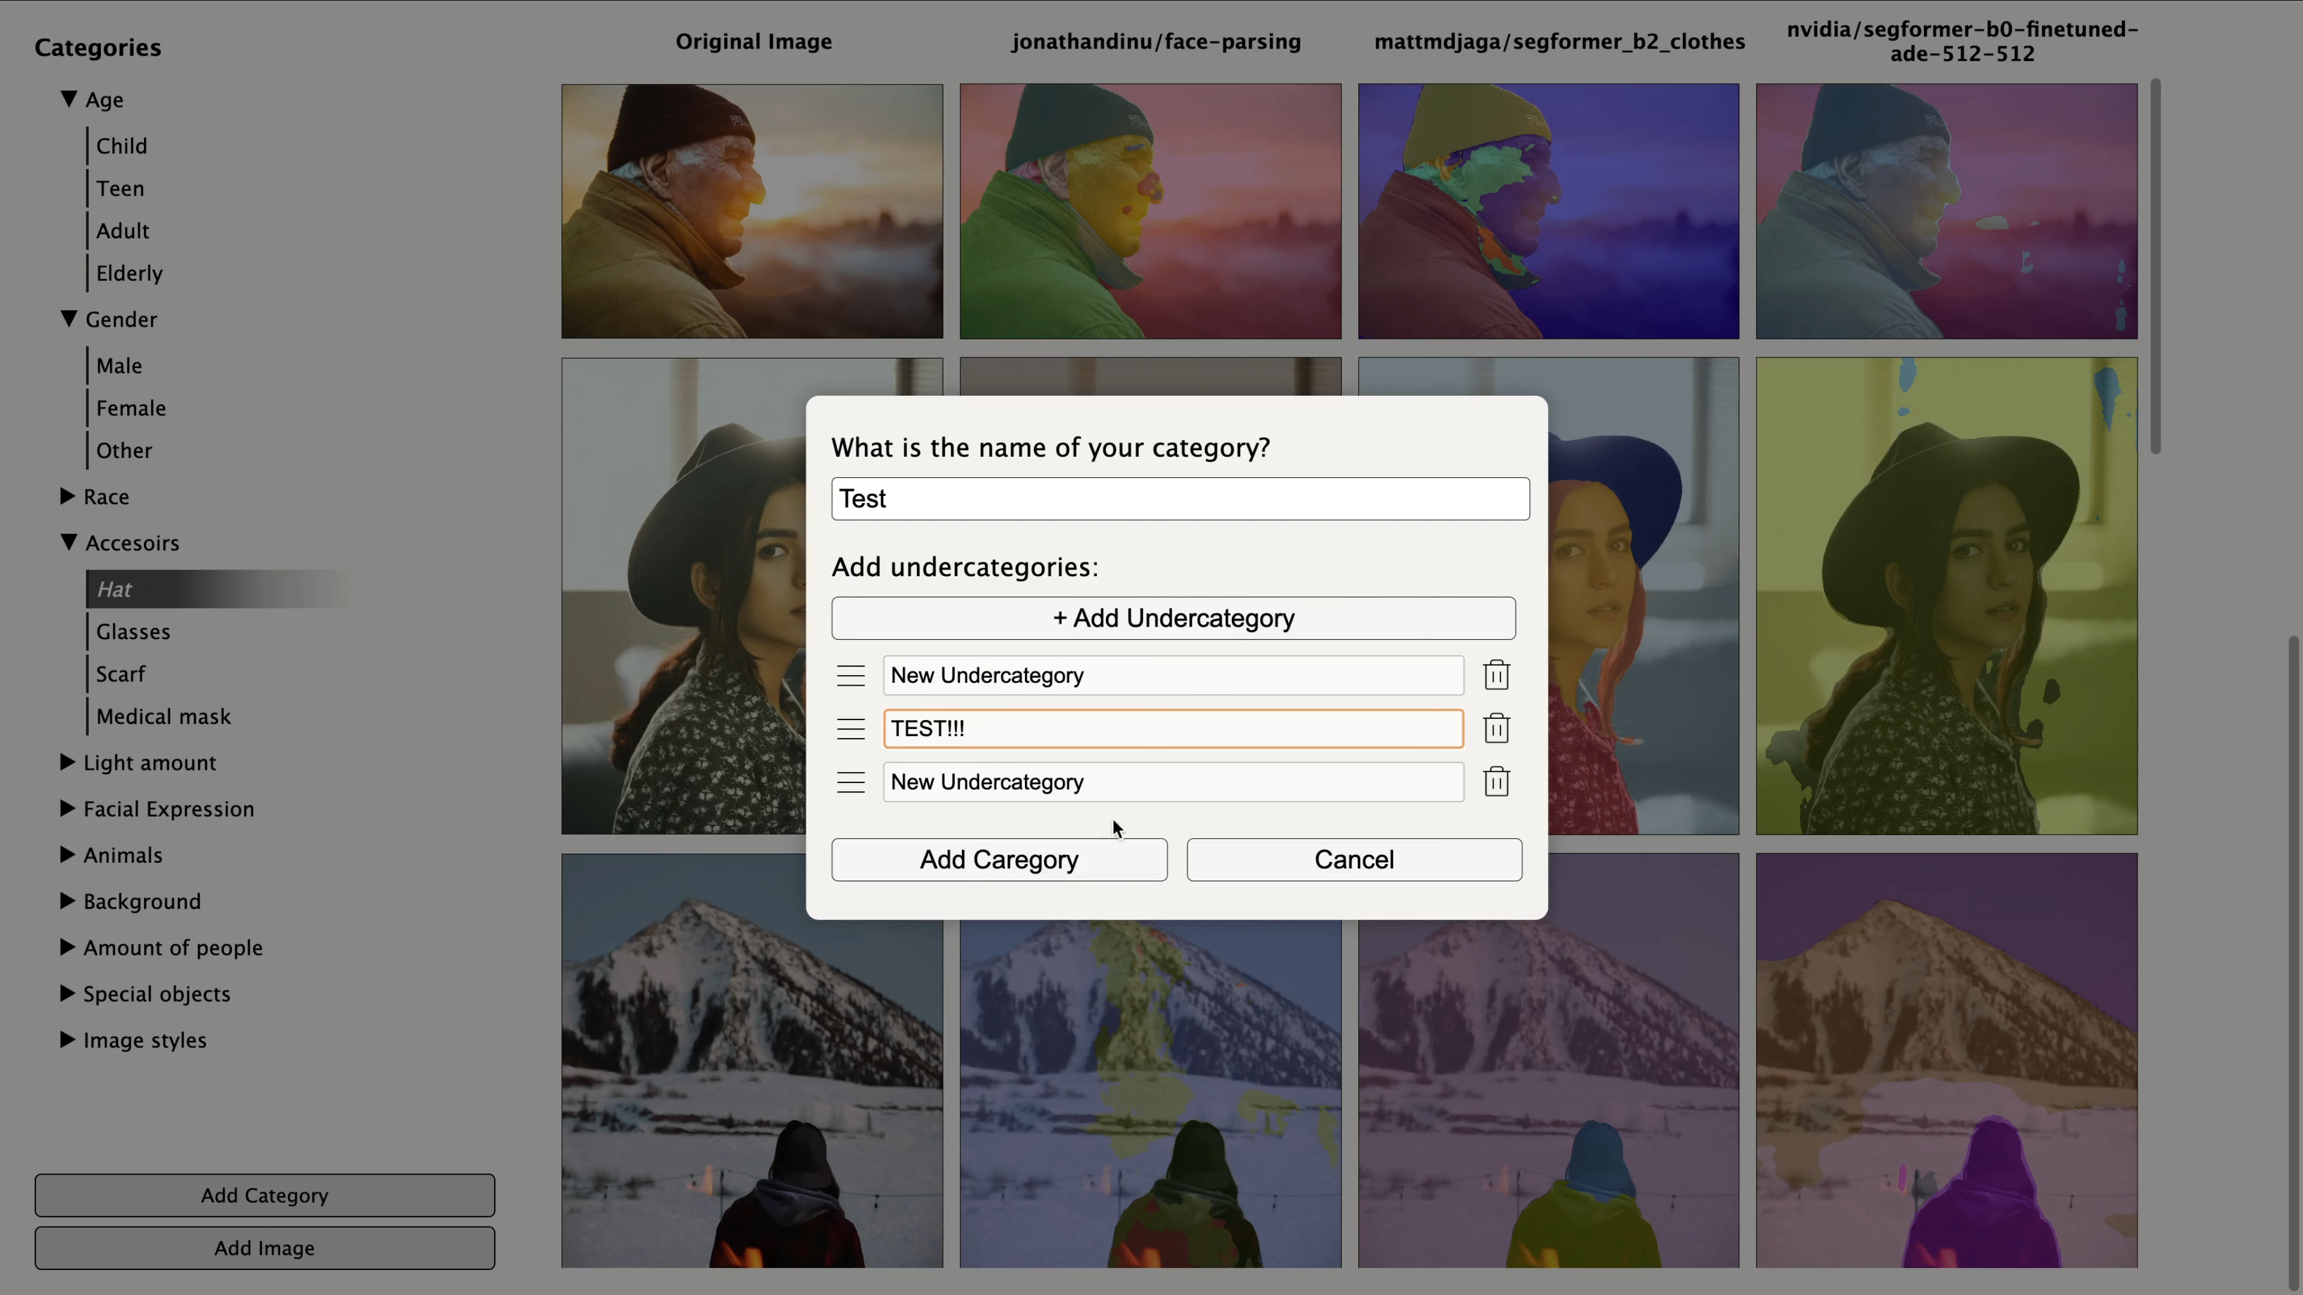Delete the TEST!!! undercategory
The image size is (2303, 1295).
(x=1496, y=728)
